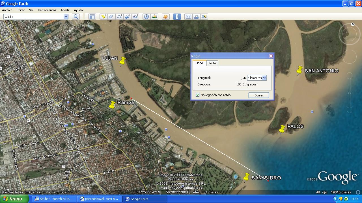Click the map square marker east of PALOS
Viewport: 362px width, 203px height.
[x=312, y=112]
